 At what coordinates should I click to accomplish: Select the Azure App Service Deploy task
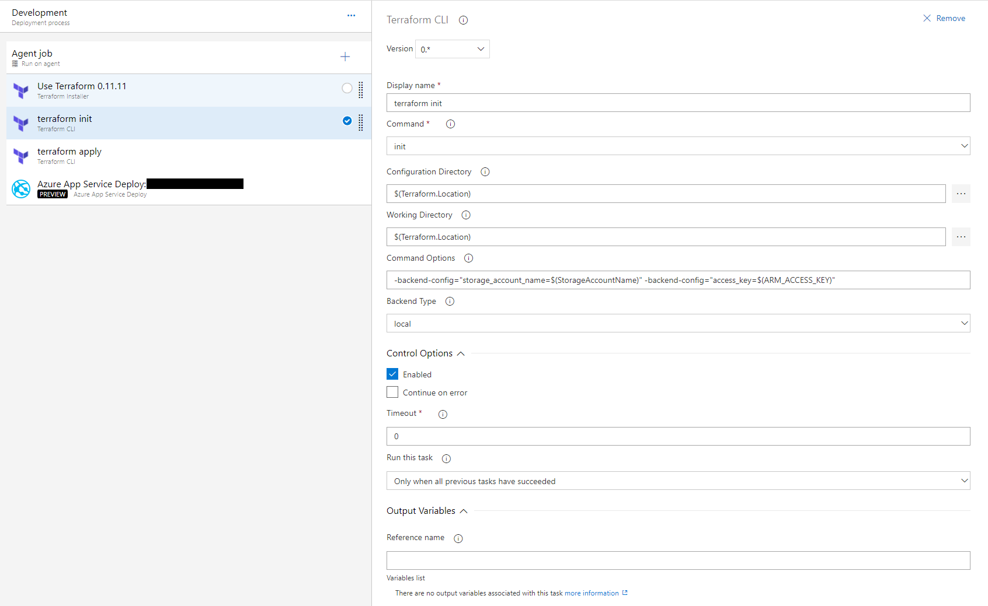click(189, 188)
